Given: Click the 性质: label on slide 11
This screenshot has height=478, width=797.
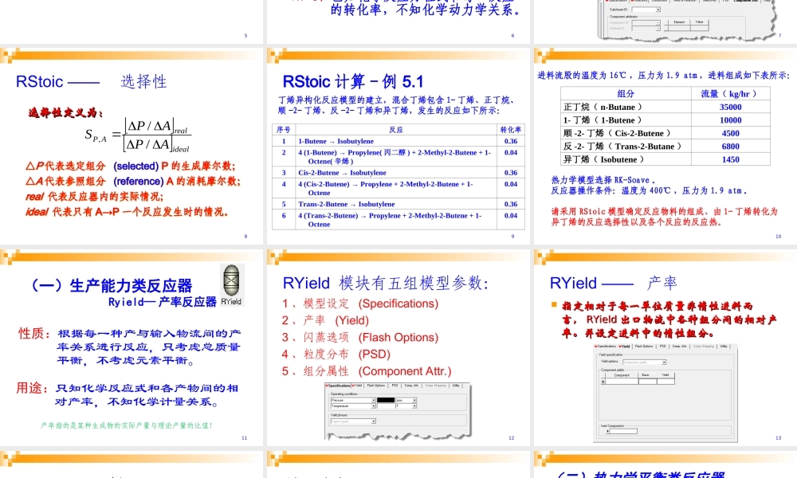Looking at the screenshot, I should tap(34, 334).
